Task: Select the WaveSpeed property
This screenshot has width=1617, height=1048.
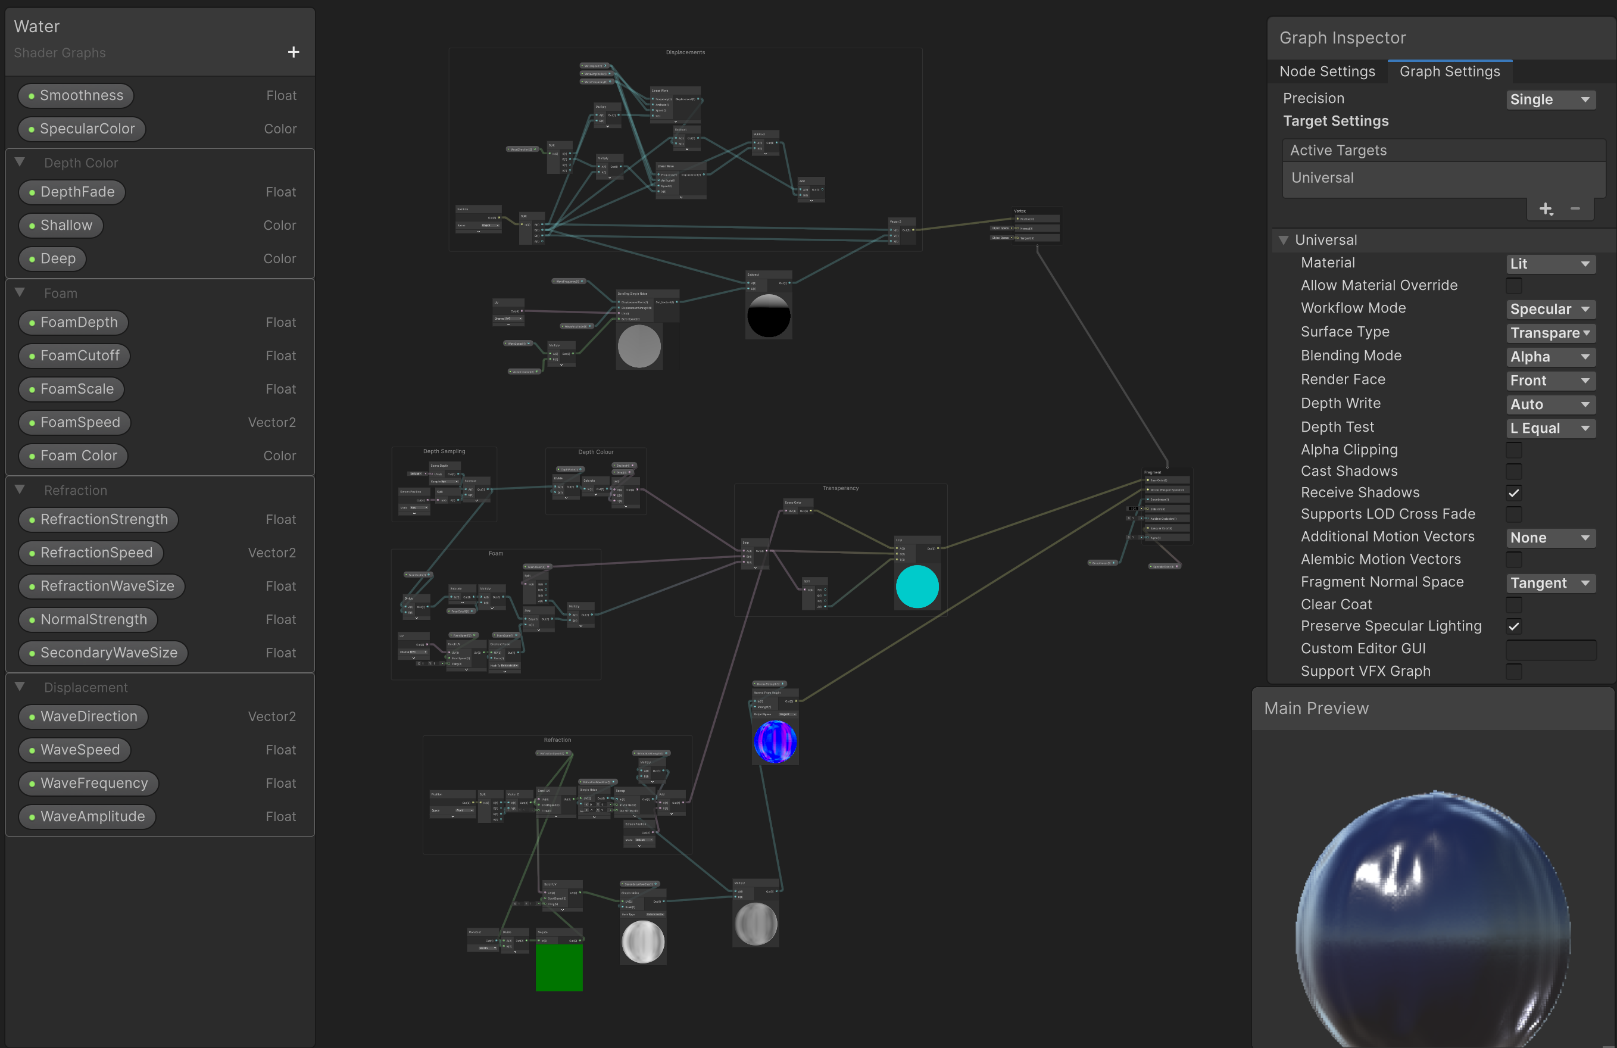Action: coord(75,750)
